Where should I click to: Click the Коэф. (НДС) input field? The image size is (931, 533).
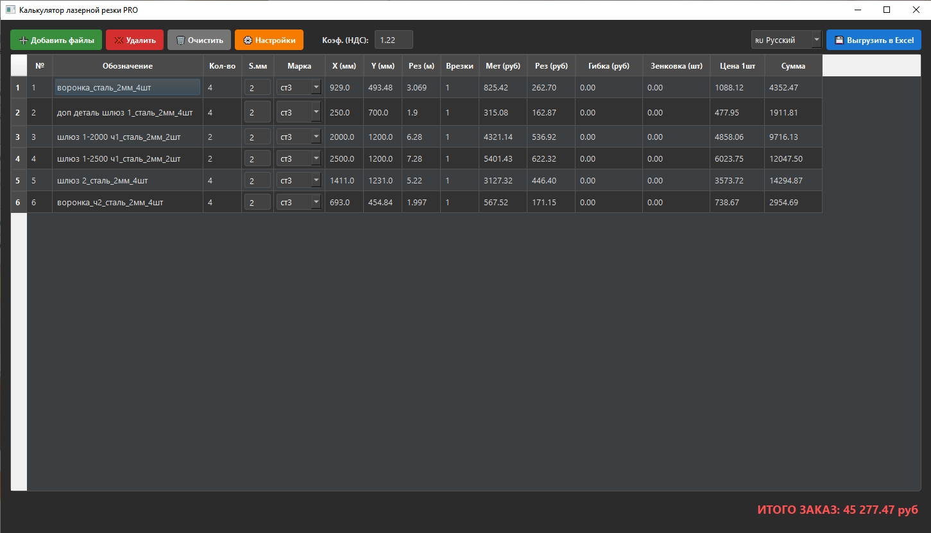[x=393, y=40]
